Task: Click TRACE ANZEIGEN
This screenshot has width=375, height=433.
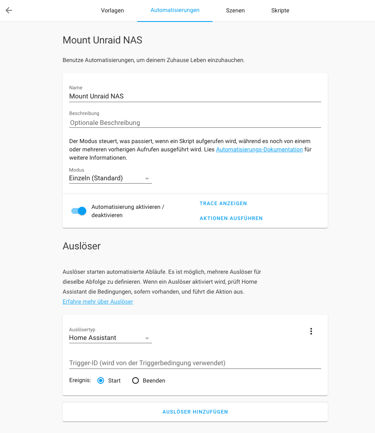Action: pyautogui.click(x=223, y=203)
